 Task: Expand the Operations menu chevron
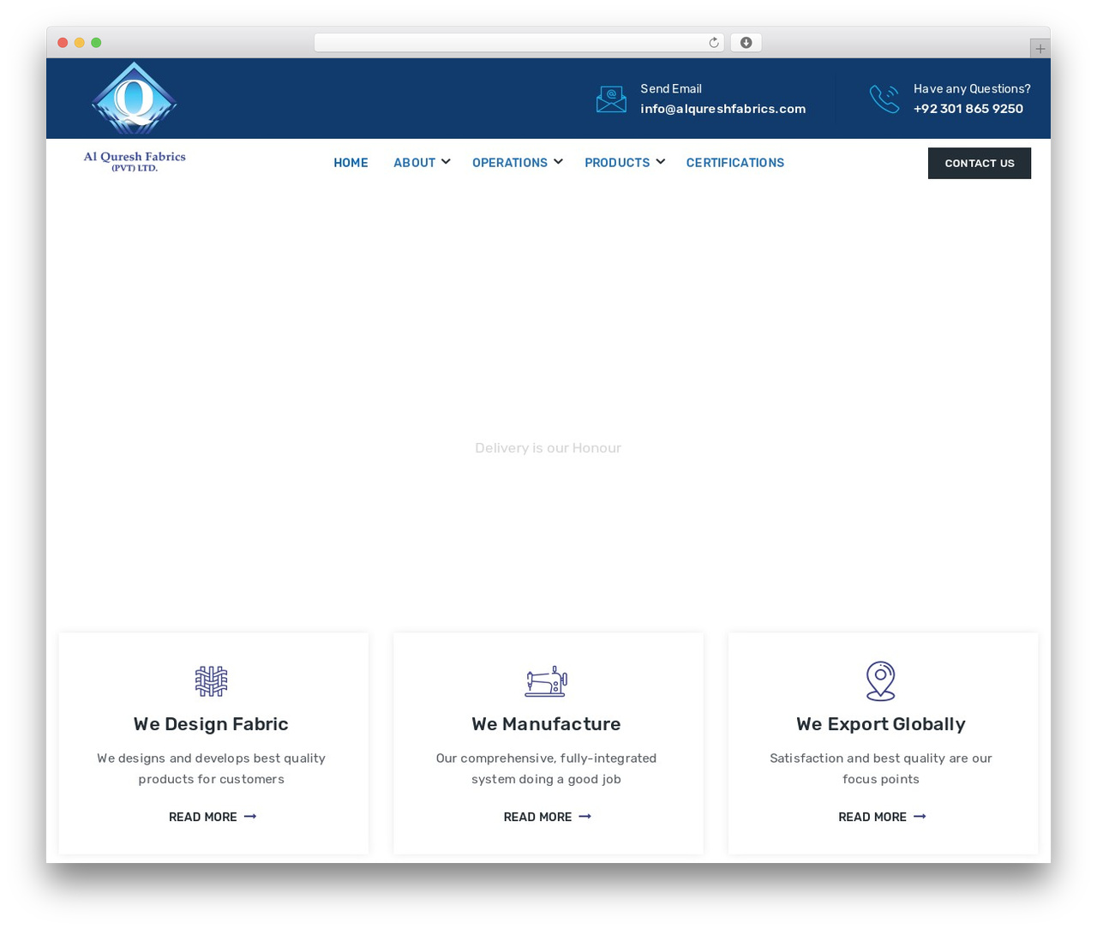click(558, 162)
